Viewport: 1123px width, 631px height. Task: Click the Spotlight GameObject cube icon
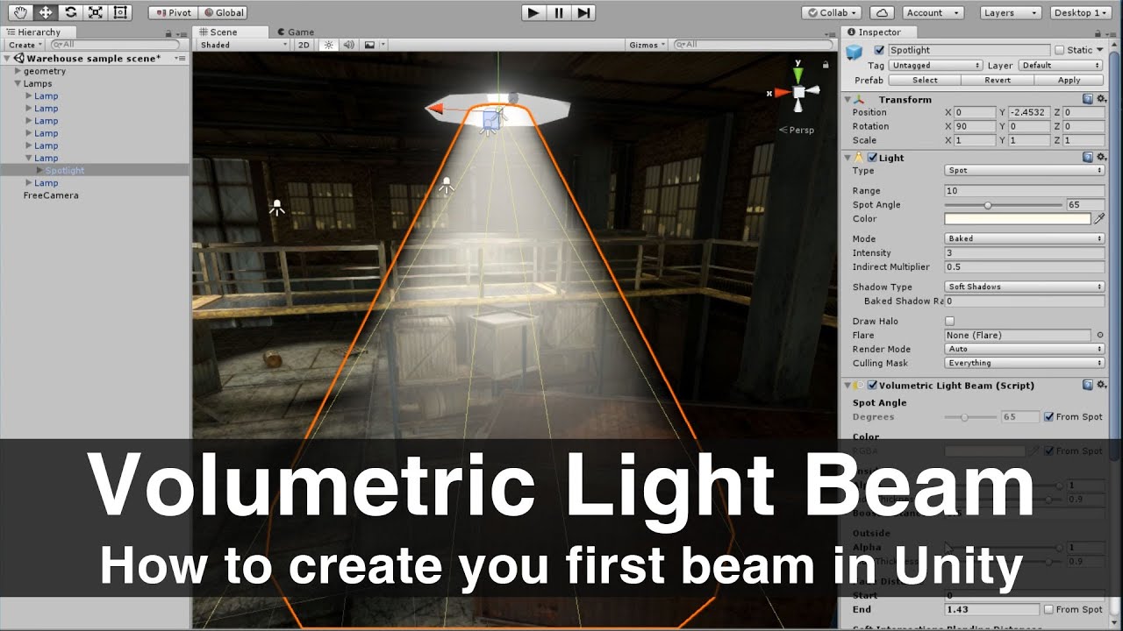coord(855,53)
